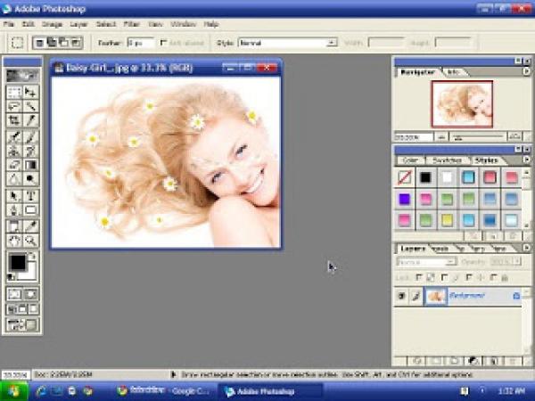Expand the layer blending mode dropdown
The width and height of the screenshot is (535, 401).
point(451,262)
